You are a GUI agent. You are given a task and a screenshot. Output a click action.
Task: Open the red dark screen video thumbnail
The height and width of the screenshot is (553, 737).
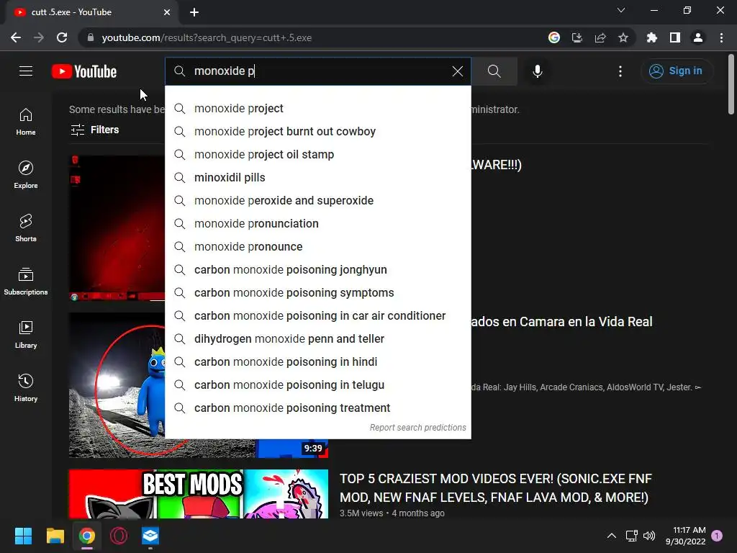tap(117, 228)
